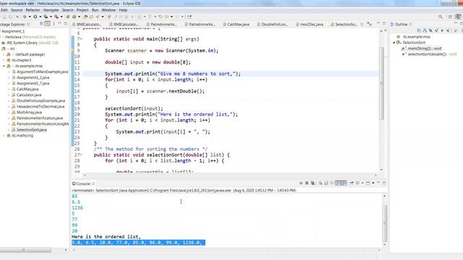Click the Pin Console icon
463x260 pixels.
(x=352, y=183)
